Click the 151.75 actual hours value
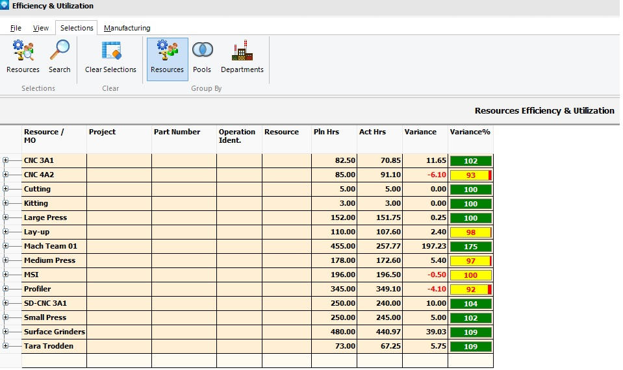Viewport: 623px width, 370px height. tap(388, 217)
